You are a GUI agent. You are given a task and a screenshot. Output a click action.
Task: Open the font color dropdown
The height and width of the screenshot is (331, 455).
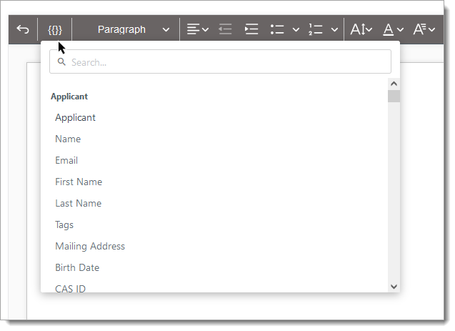393,29
